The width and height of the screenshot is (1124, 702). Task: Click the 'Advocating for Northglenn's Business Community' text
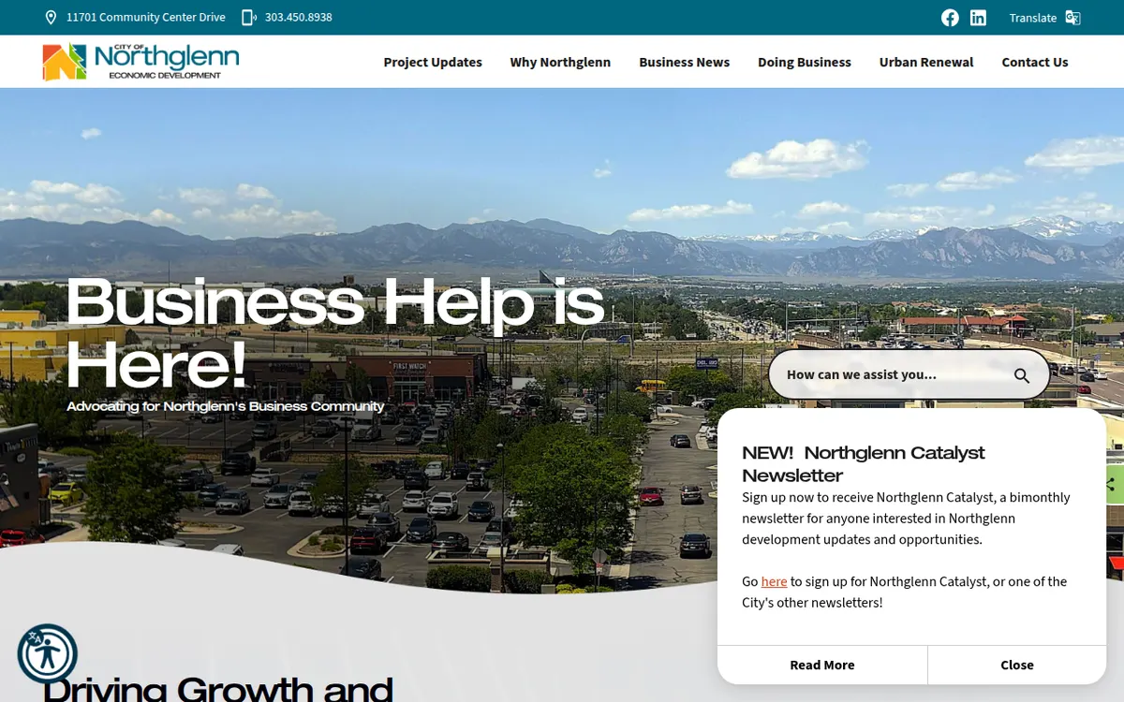click(226, 406)
